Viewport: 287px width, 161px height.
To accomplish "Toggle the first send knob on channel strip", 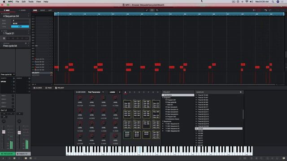I will 13,96.
